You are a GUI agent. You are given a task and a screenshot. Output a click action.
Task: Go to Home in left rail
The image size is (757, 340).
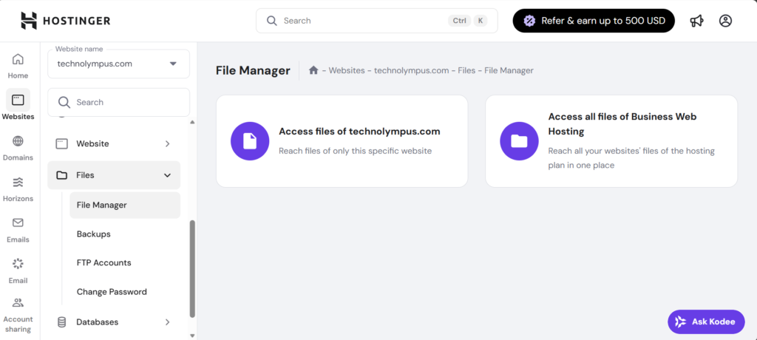(18, 67)
